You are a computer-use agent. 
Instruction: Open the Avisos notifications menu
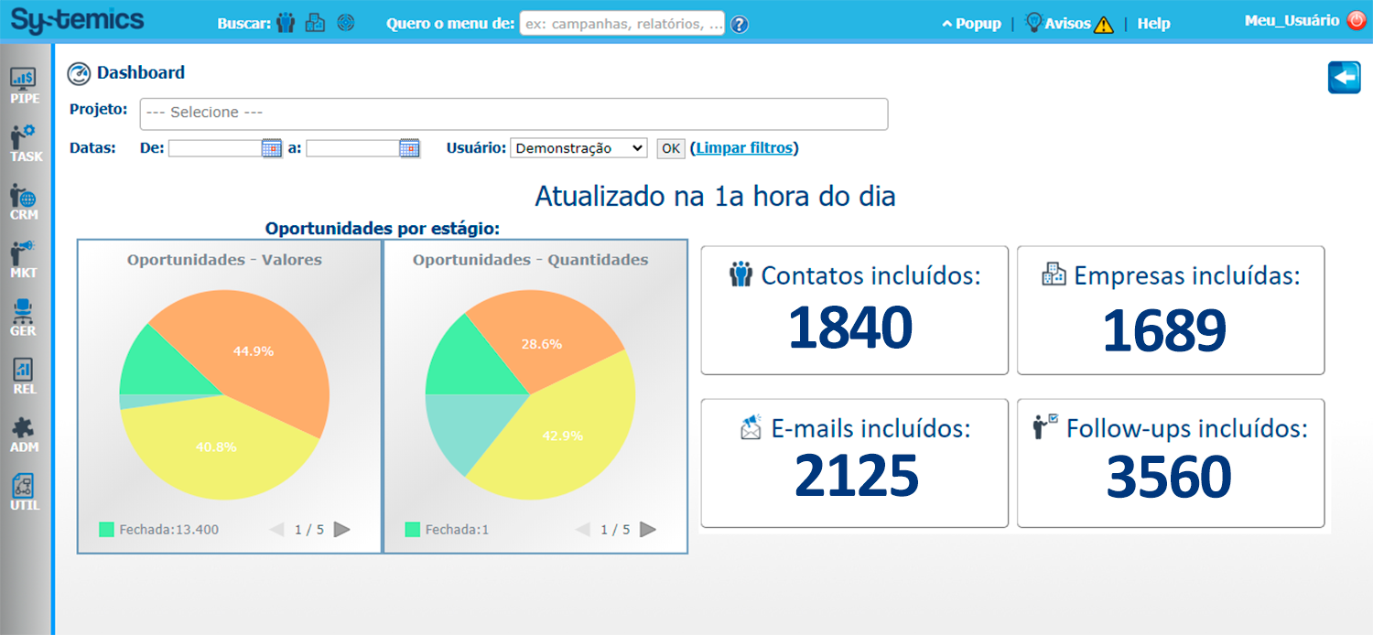click(1068, 24)
